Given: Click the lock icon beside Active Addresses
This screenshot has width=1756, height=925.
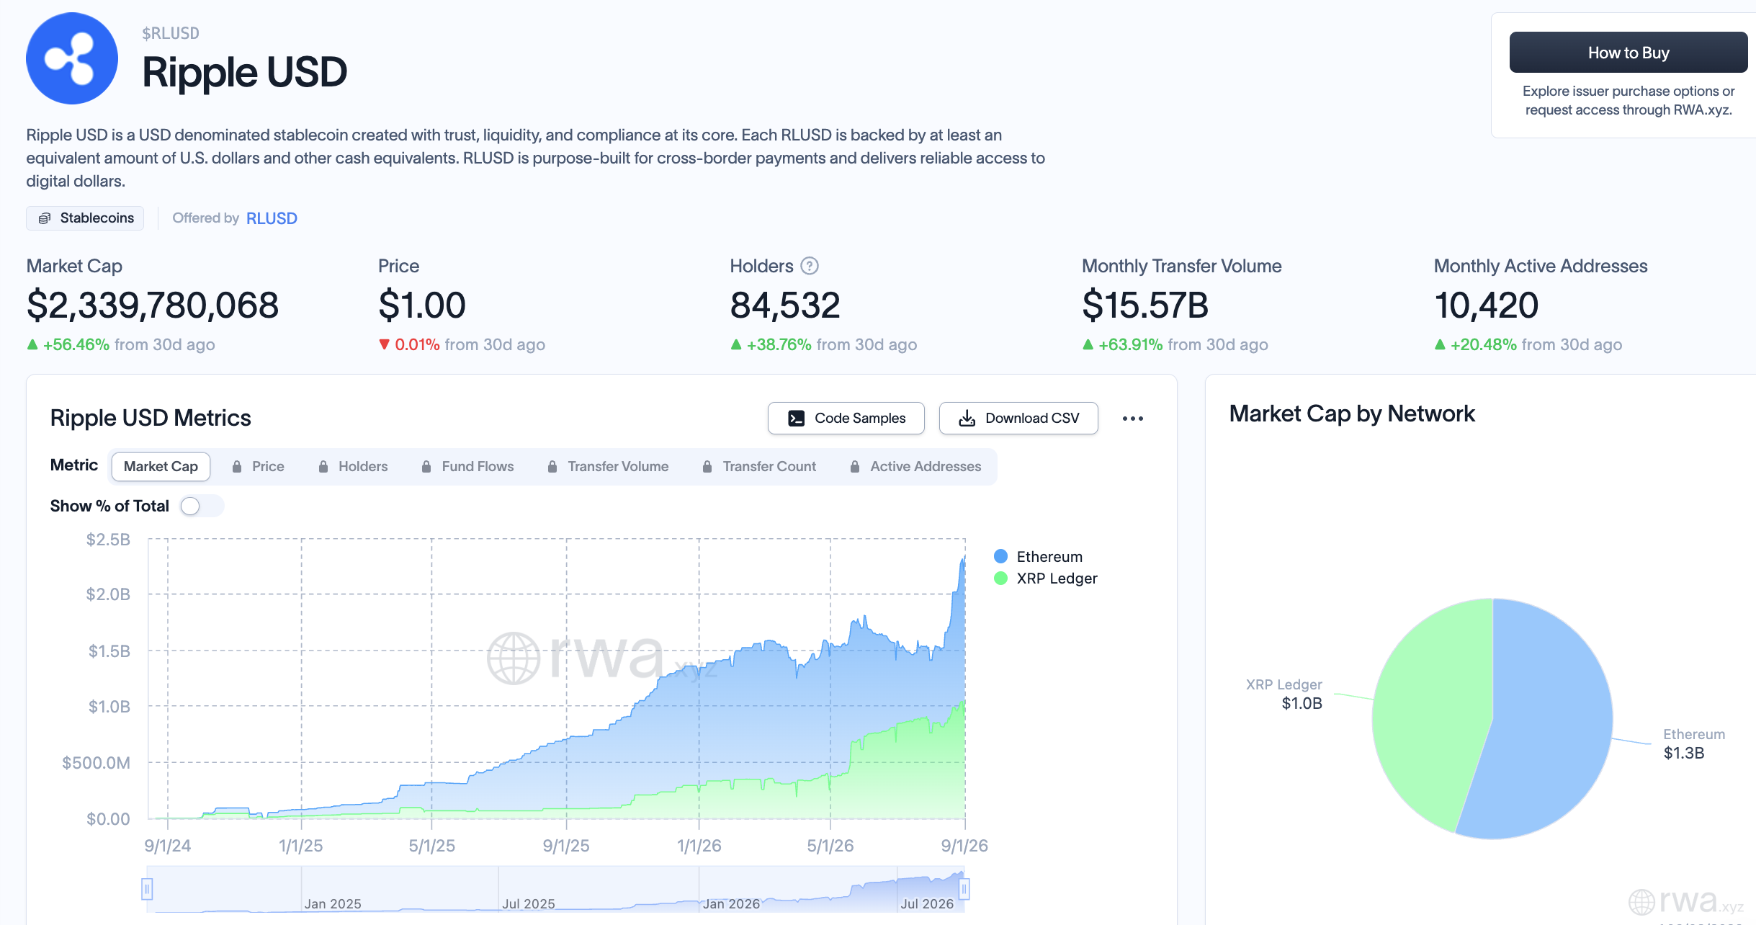Looking at the screenshot, I should click(x=855, y=467).
